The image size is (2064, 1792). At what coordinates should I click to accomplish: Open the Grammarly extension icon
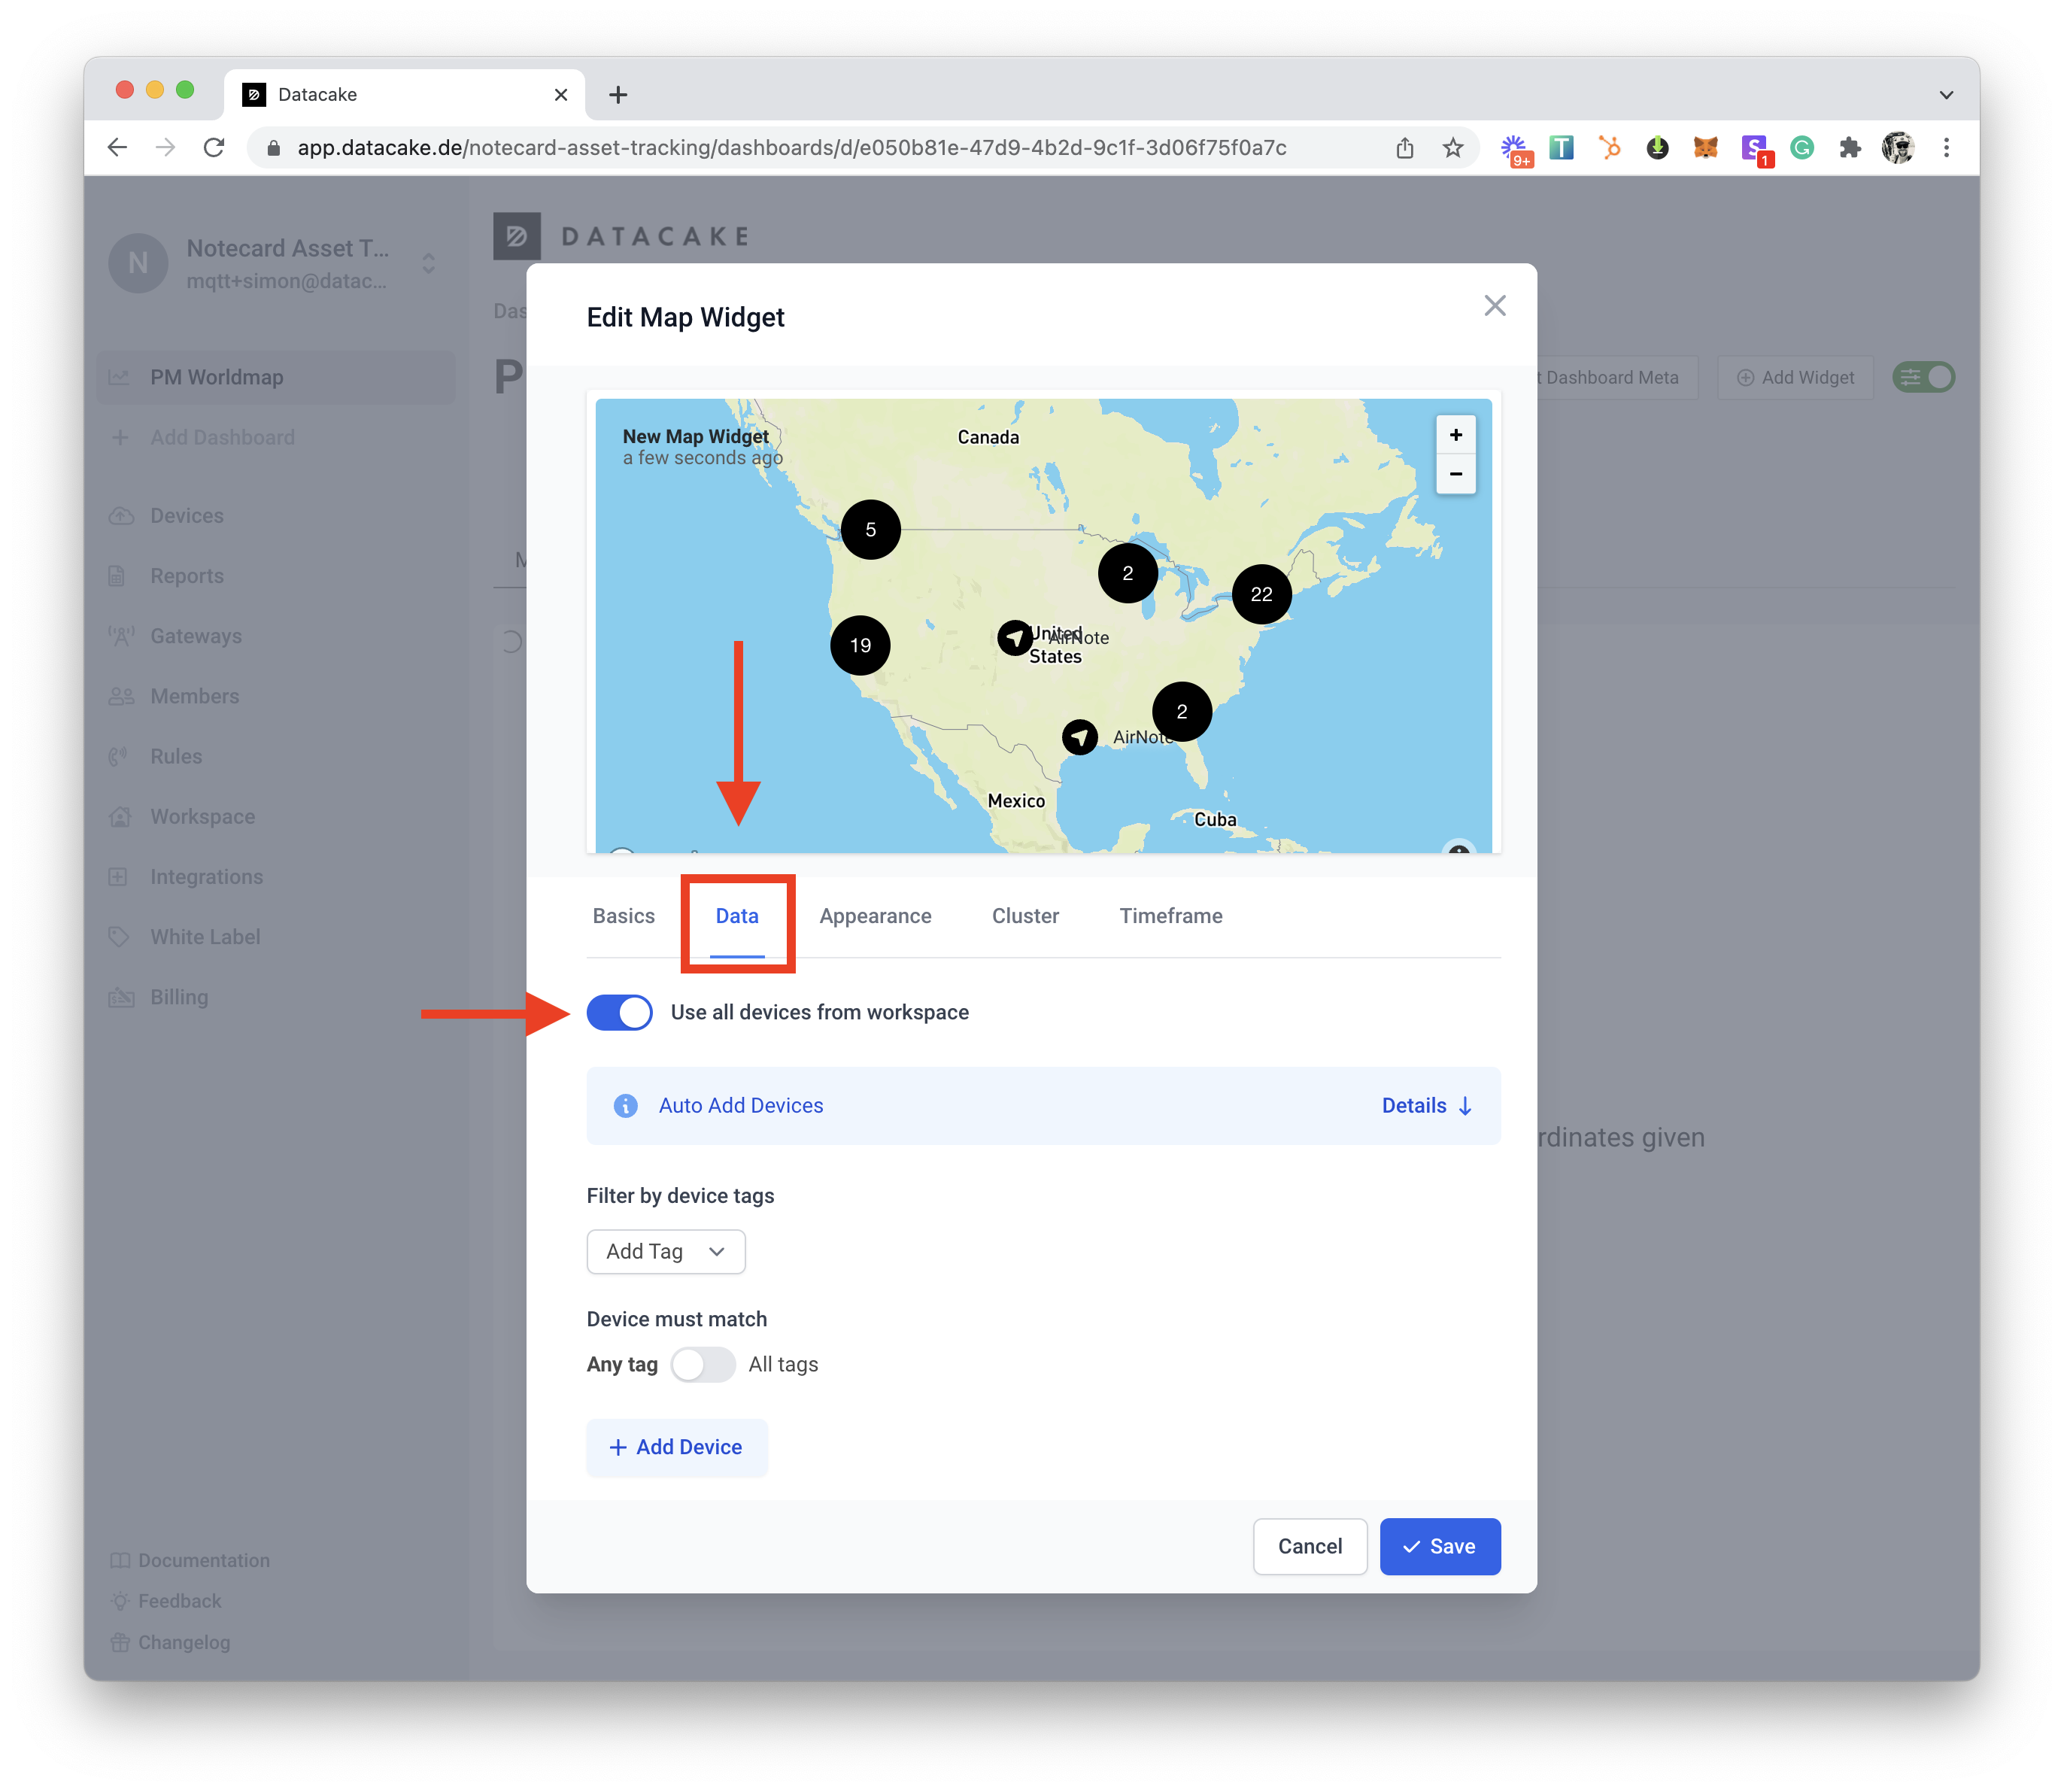(1801, 148)
